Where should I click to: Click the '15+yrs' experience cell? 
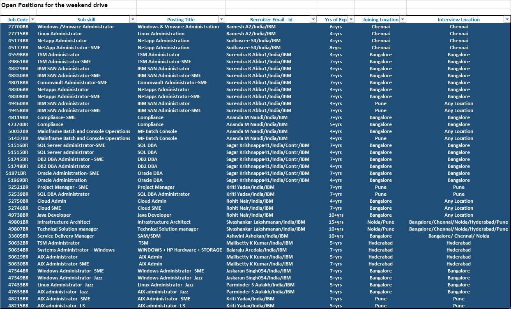pos(336,222)
